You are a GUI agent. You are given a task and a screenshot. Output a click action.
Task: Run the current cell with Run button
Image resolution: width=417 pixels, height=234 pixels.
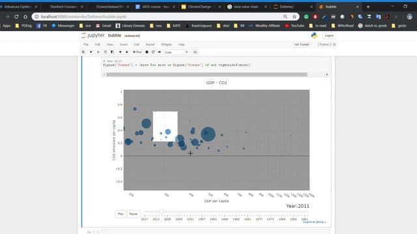[x=137, y=52]
